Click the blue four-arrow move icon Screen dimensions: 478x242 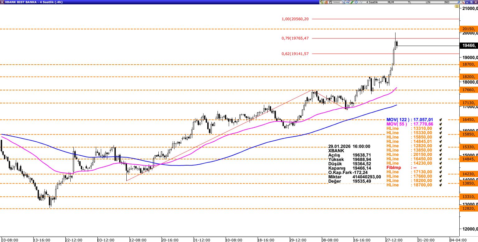pyautogui.click(x=356, y=2)
